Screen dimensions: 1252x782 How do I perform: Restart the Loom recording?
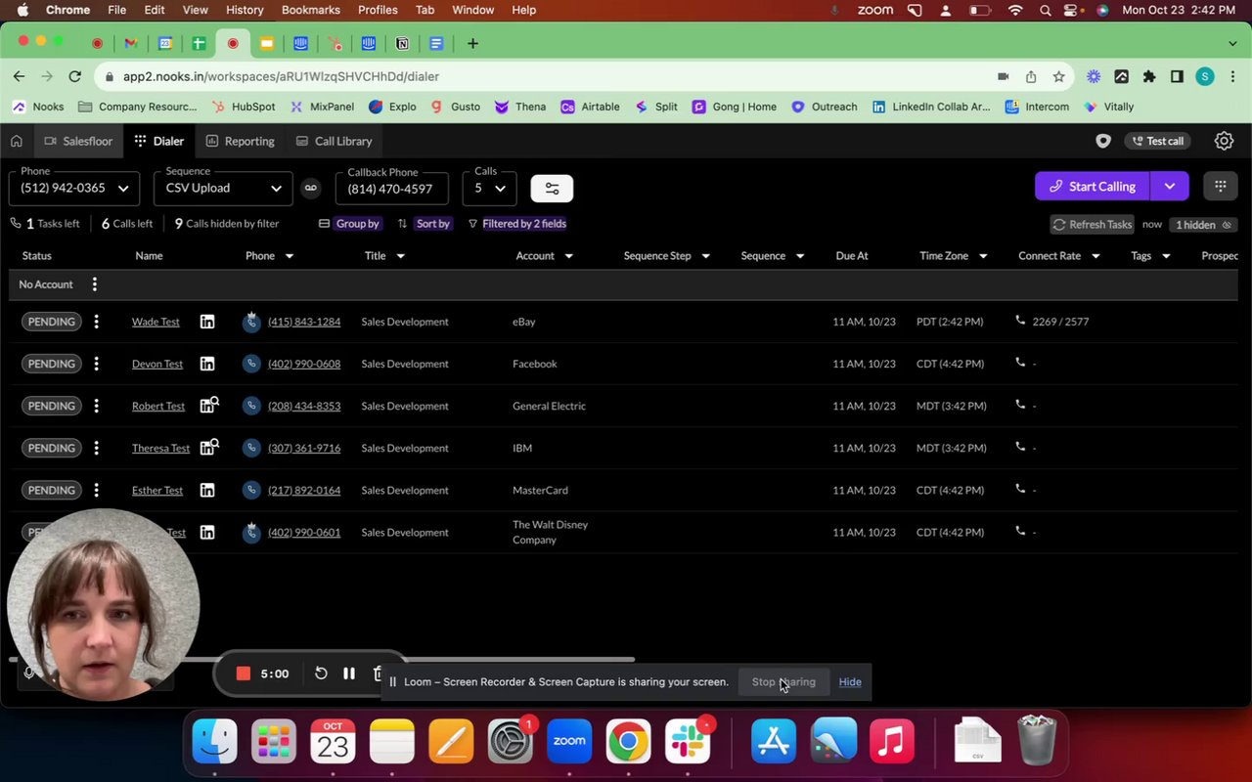coord(321,673)
